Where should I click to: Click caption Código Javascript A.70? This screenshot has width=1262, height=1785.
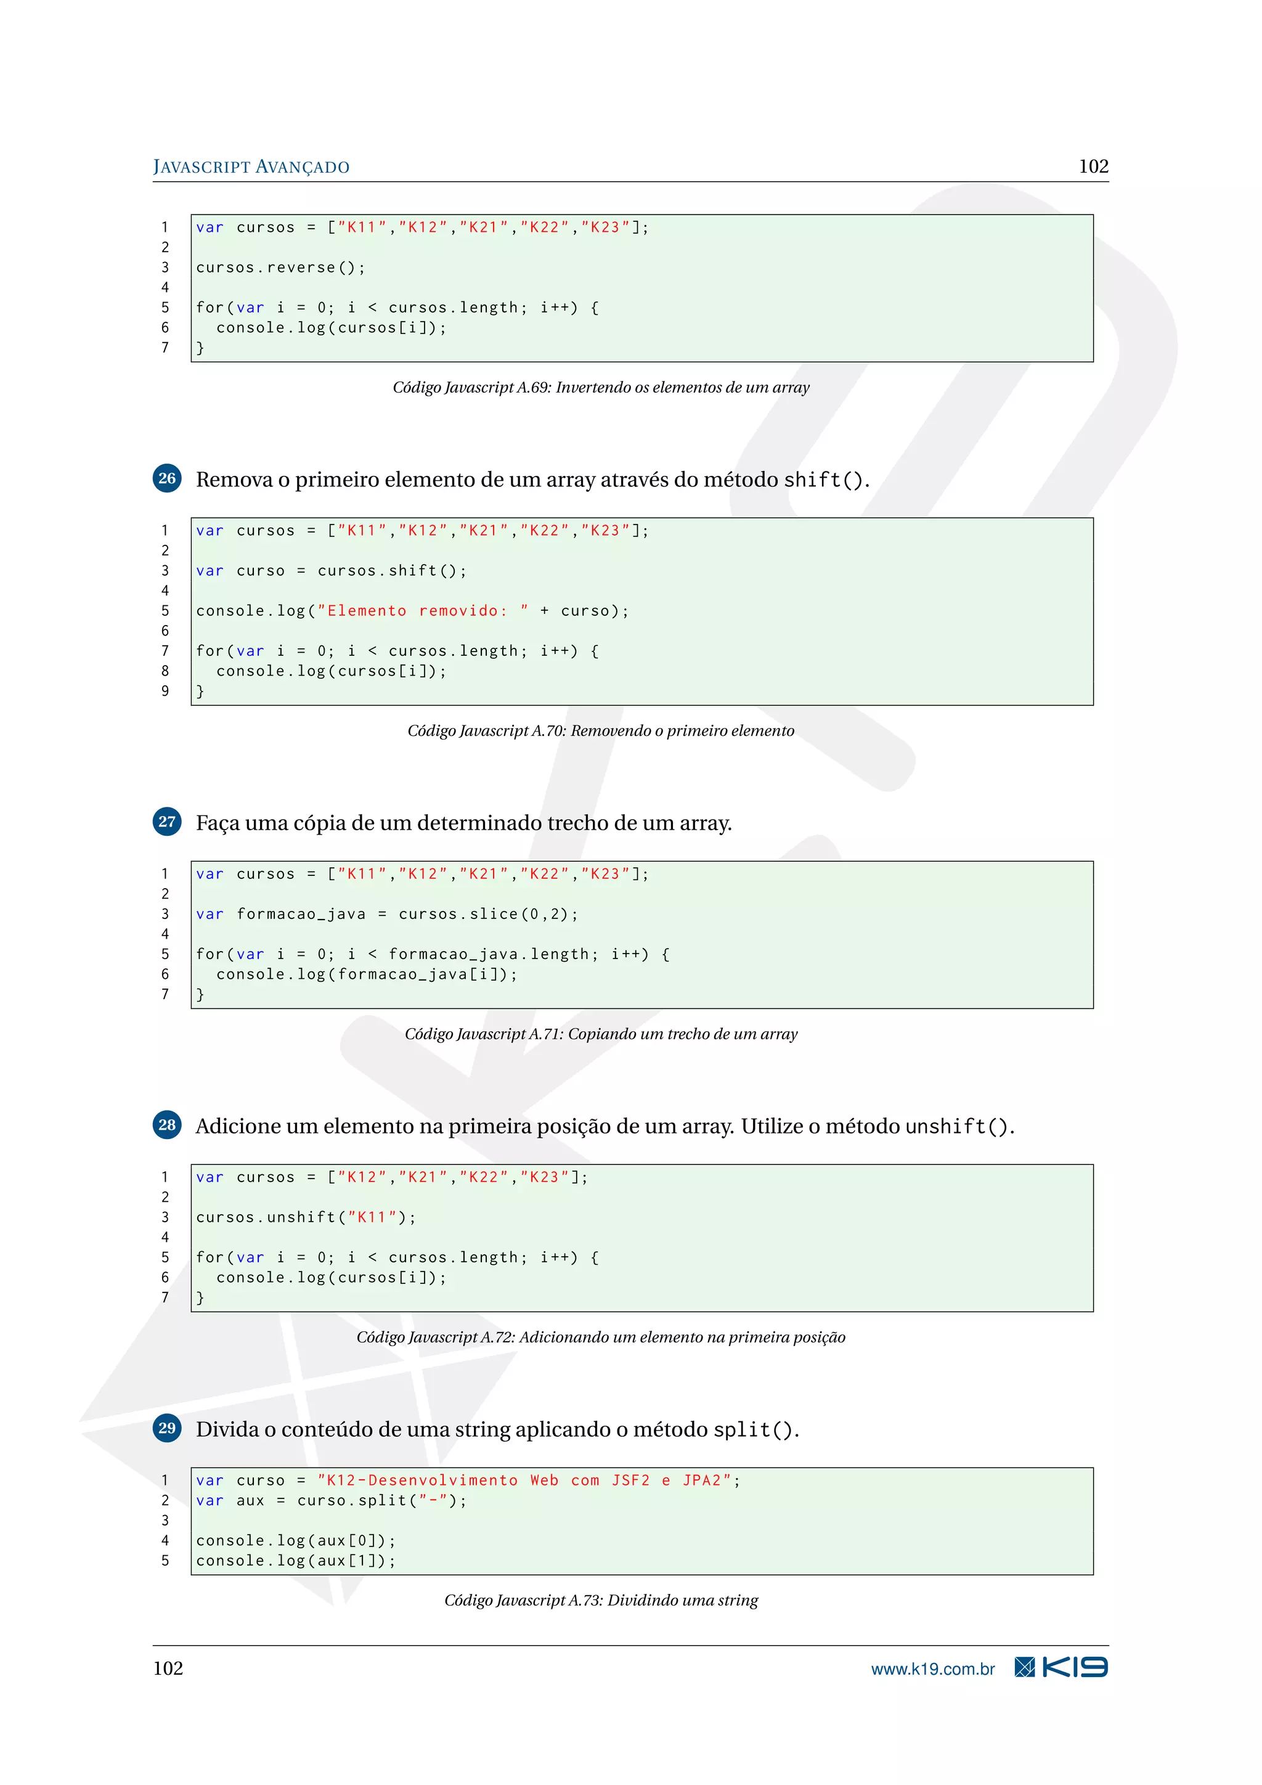[x=601, y=731]
